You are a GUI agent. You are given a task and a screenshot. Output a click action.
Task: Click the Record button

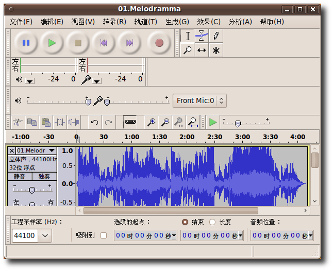[x=159, y=43]
